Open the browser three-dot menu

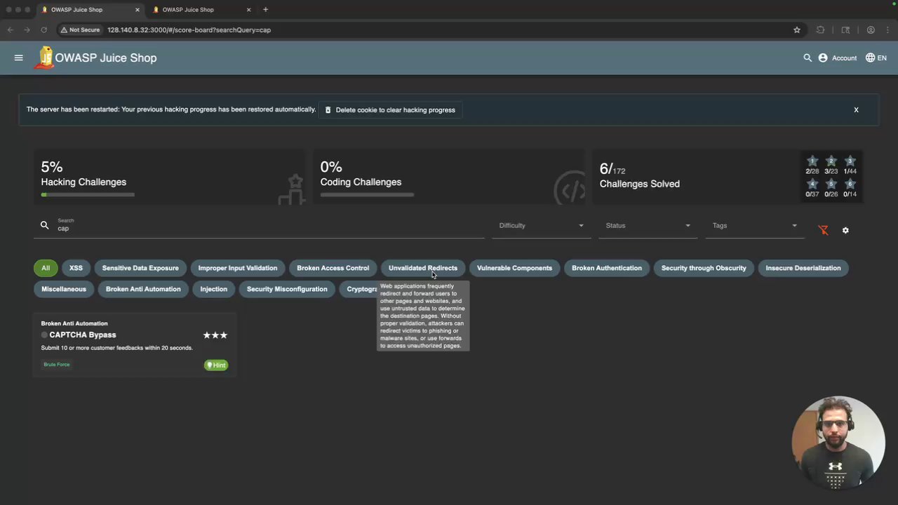click(x=887, y=30)
